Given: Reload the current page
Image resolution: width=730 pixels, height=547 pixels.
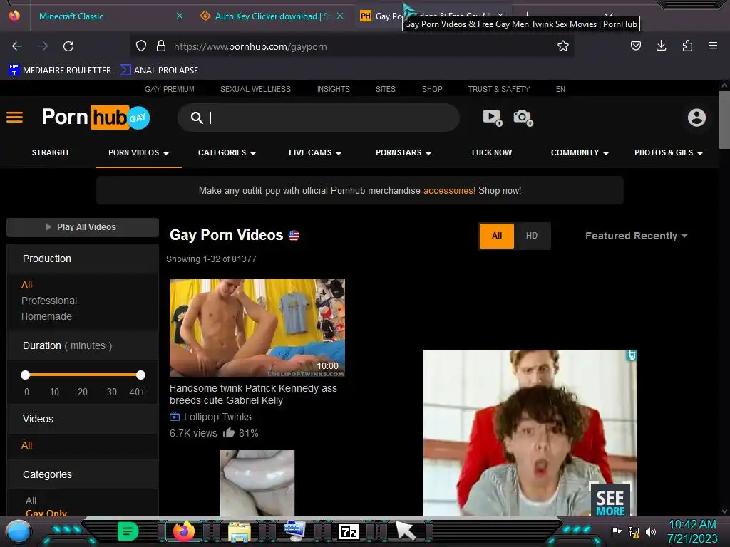Looking at the screenshot, I should (68, 46).
